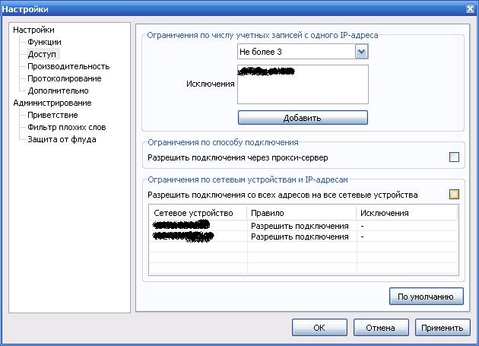This screenshot has width=479, height=346.
Task: Select the Администрирование tree node
Action: (x=52, y=103)
